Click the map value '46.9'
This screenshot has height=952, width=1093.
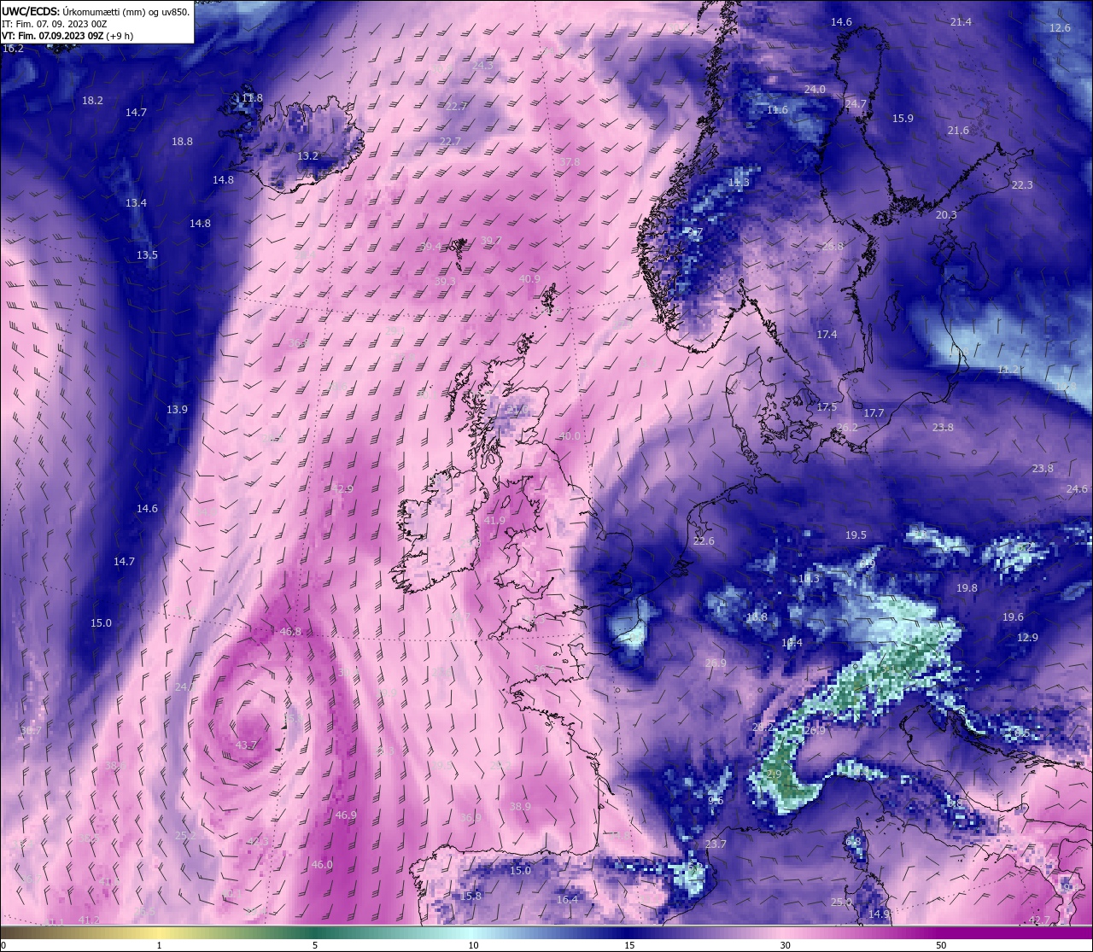pos(346,815)
